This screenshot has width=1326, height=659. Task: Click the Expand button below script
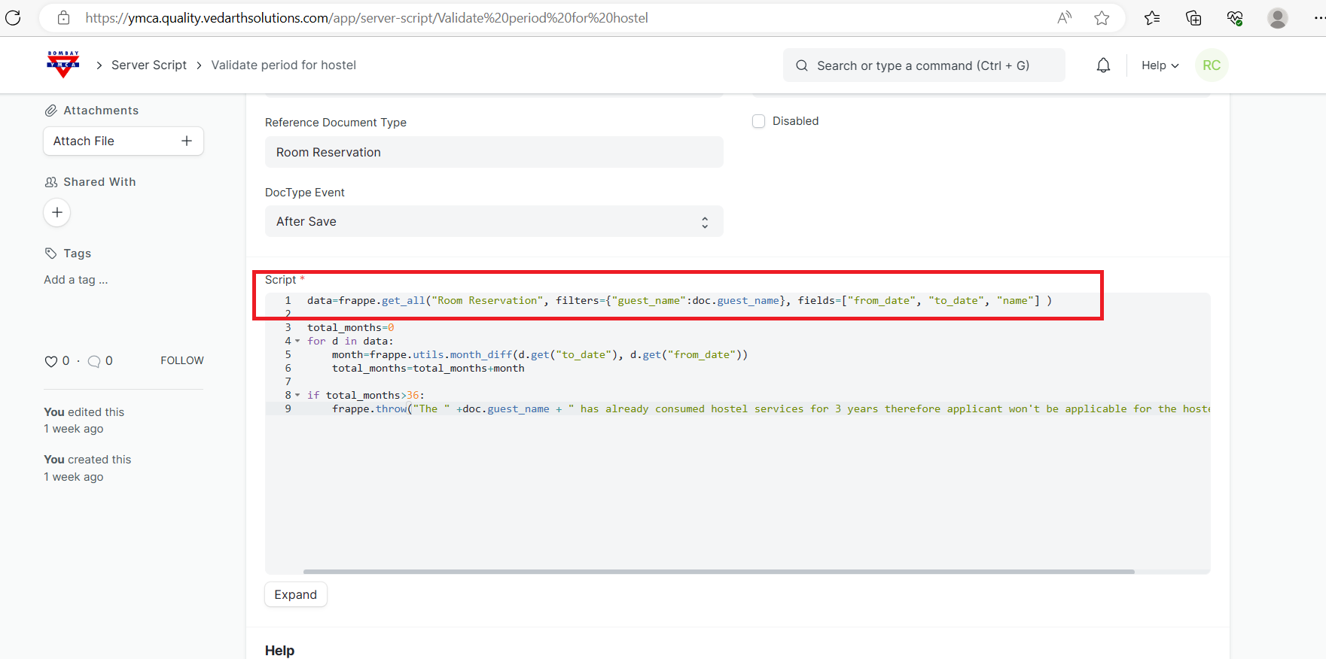(295, 594)
